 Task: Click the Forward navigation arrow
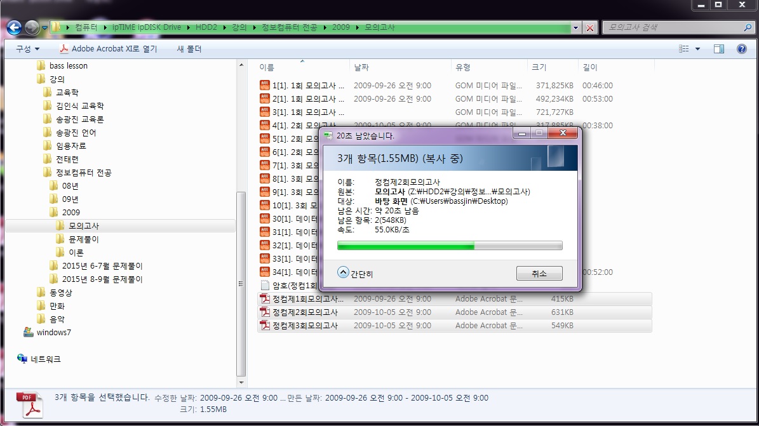click(x=32, y=27)
